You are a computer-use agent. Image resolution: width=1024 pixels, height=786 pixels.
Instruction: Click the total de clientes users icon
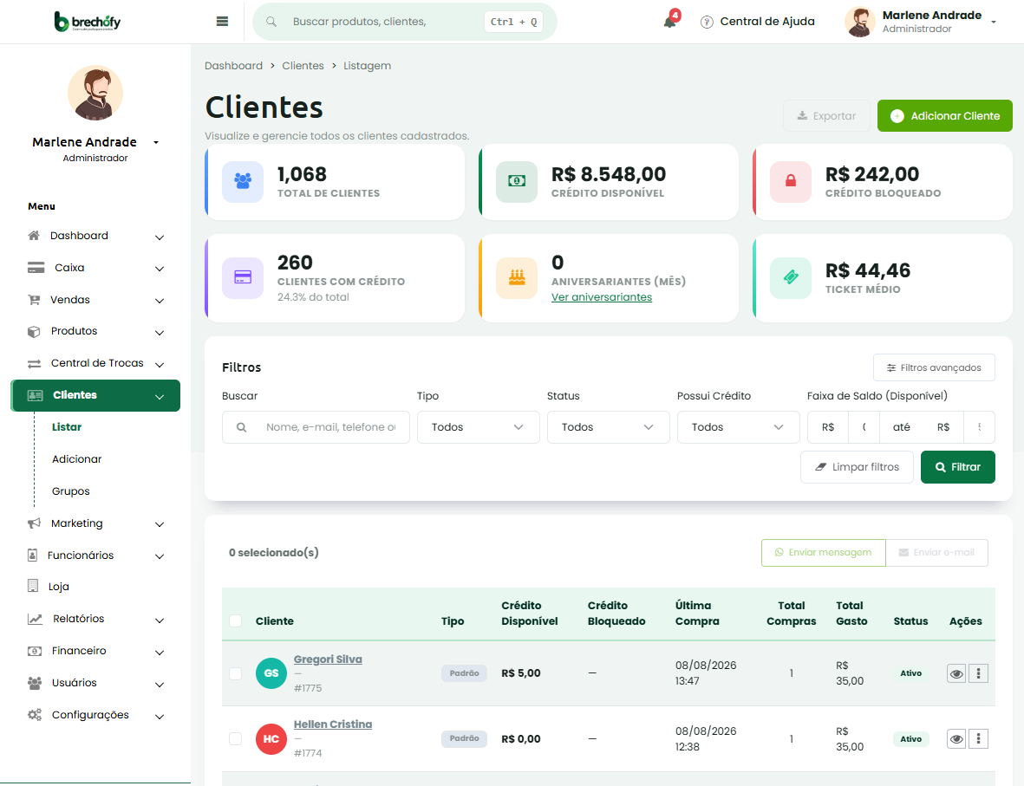[x=243, y=181]
